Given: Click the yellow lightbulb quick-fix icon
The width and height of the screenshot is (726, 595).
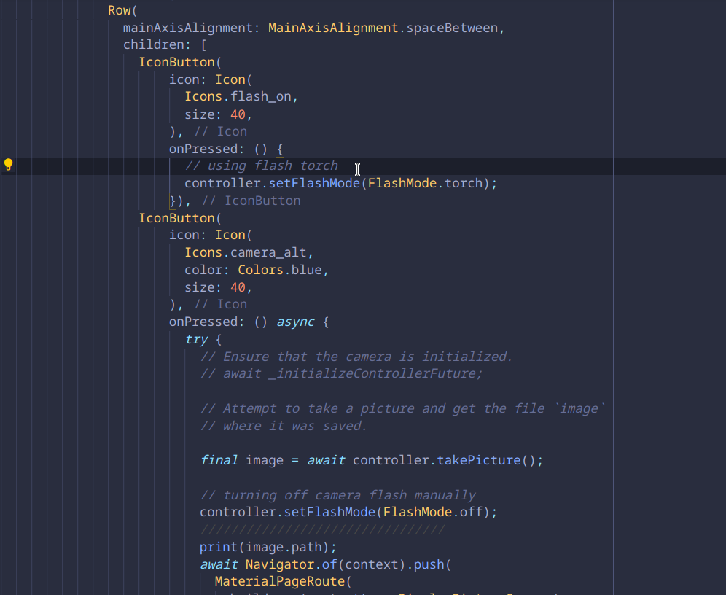Looking at the screenshot, I should coord(8,165).
